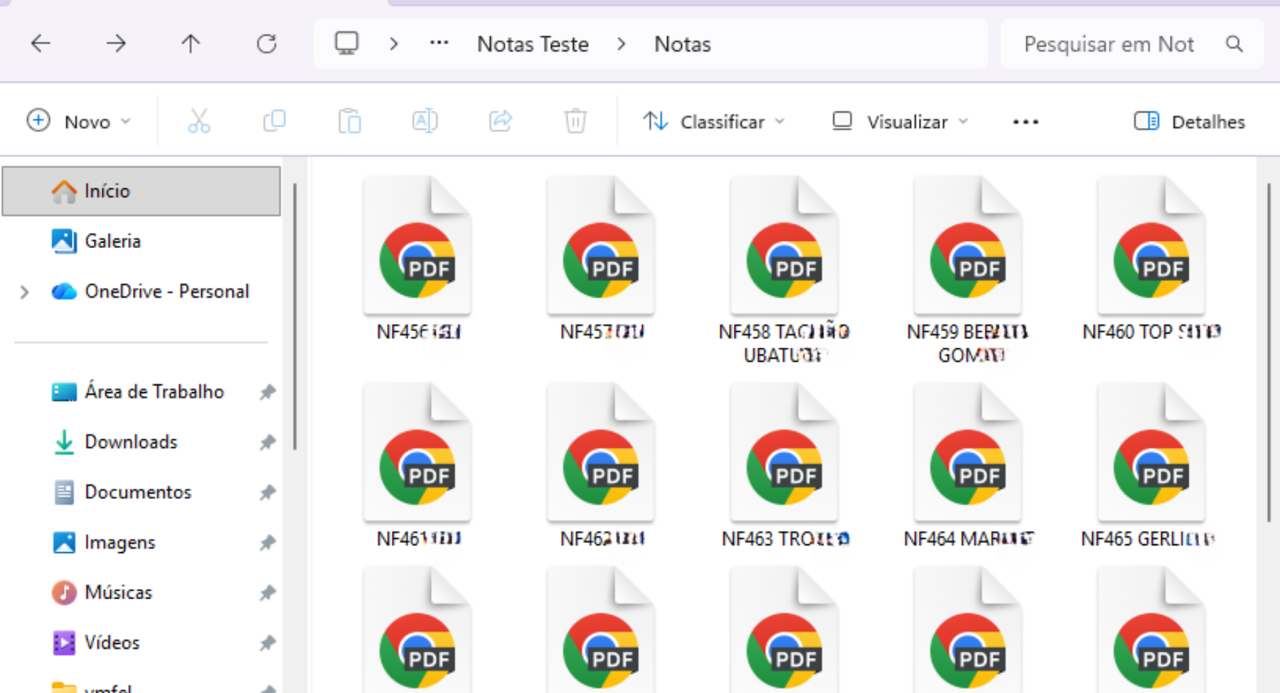Expand OneDrive - Personal in sidebar
Viewport: 1280px width, 693px height.
coord(24,291)
